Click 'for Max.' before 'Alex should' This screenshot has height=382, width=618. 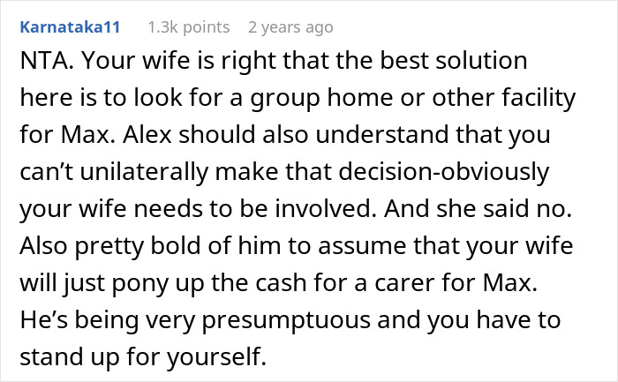pyautogui.click(x=67, y=135)
